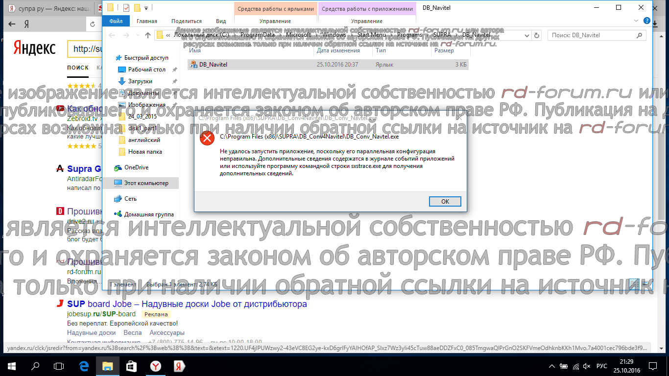Screen dimensions: 669x376
Task: Open recent locations dropdown in Explorer
Action: (138, 35)
